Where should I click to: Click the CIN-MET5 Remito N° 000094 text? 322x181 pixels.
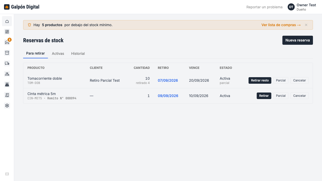click(x=52, y=98)
